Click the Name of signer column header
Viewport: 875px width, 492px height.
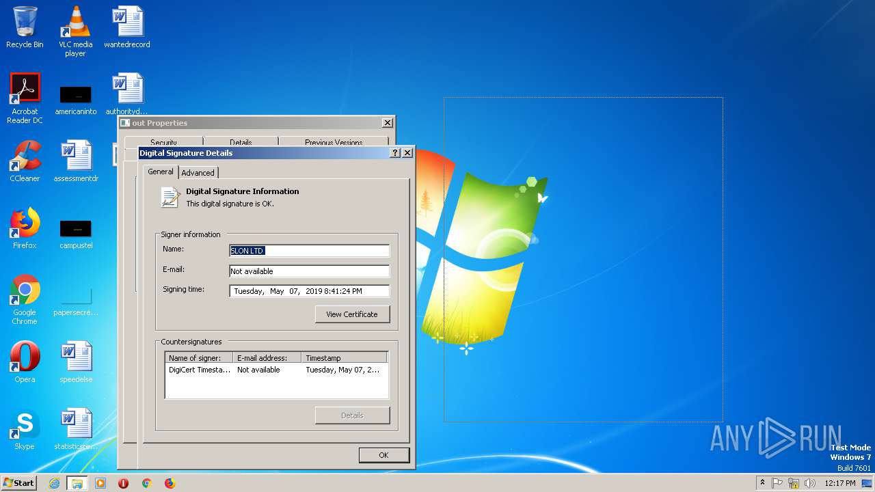click(199, 358)
